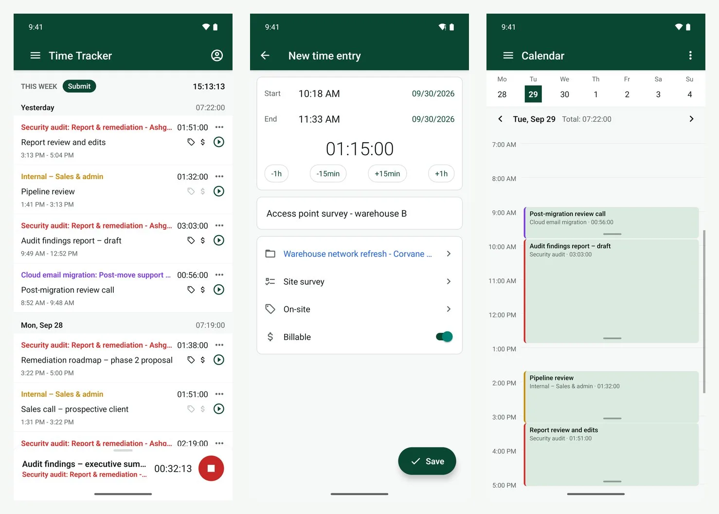719x514 pixels.
Task: Stop the running Audit findings timer
Action: (x=211, y=468)
